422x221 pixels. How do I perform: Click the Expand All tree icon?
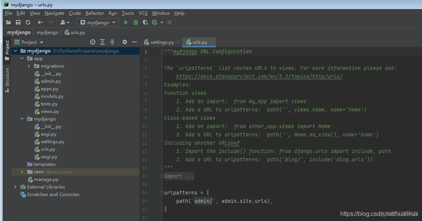(102, 42)
